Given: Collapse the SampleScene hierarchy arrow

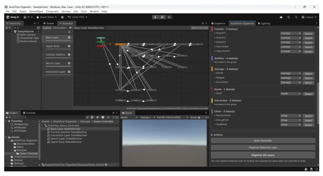Looking at the screenshot, I should 12,32.
